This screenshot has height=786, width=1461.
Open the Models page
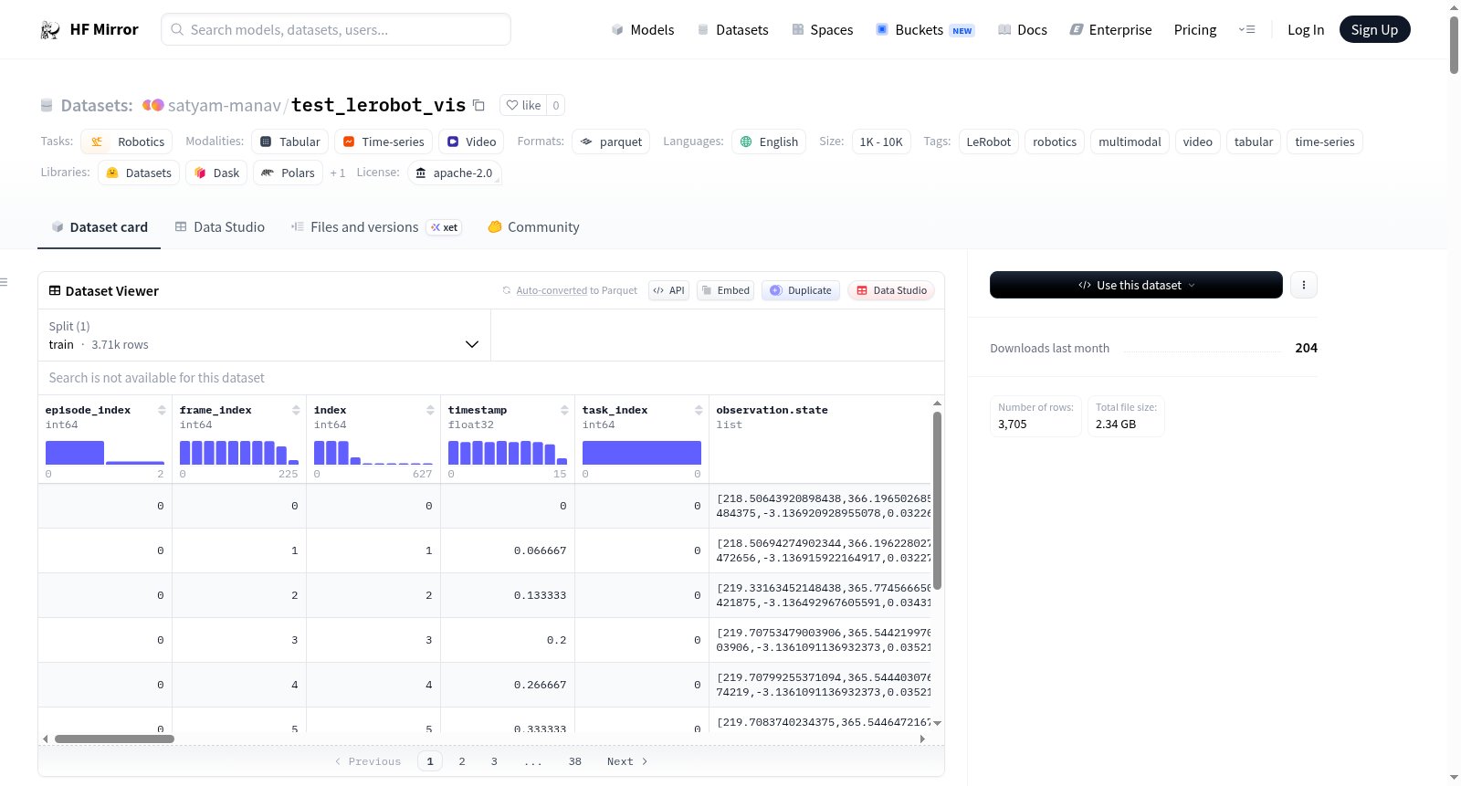coord(643,29)
